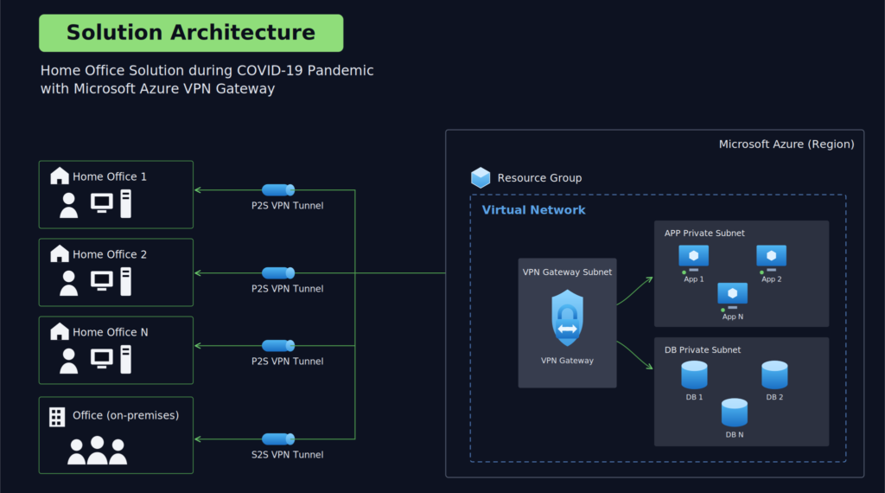The height and width of the screenshot is (493, 885).
Task: Click the APP Private Subnet label
Action: (704, 234)
